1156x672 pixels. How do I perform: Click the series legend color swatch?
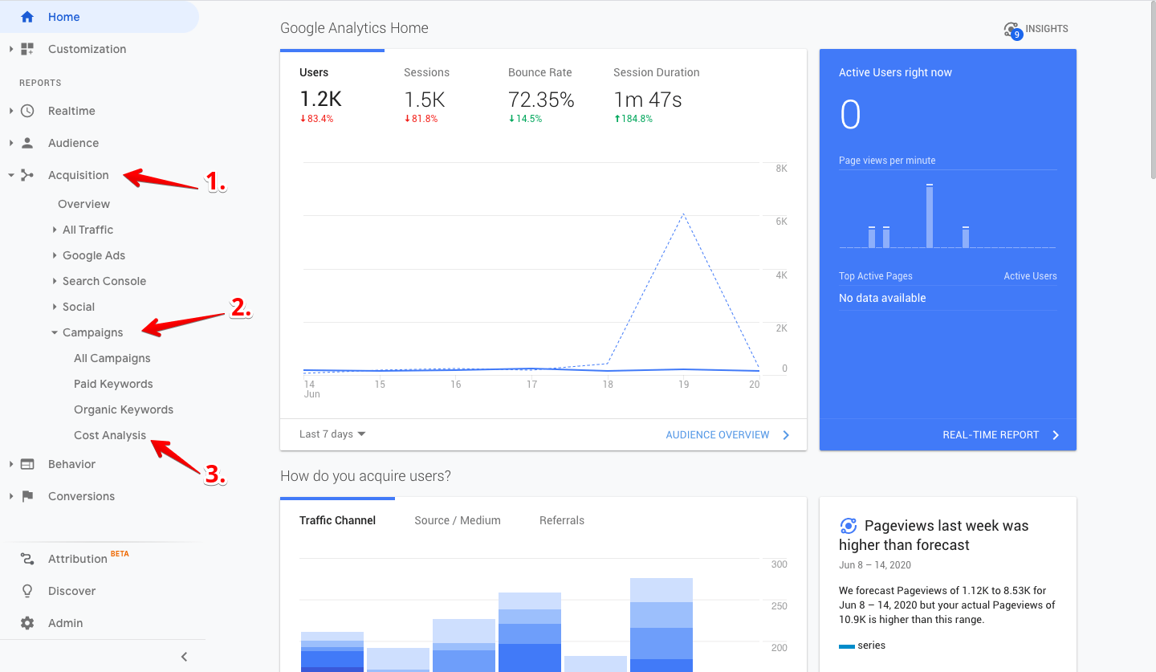(849, 645)
